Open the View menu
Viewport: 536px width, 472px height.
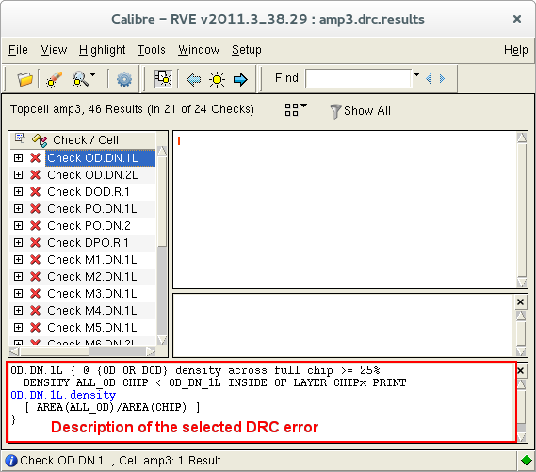tap(54, 50)
